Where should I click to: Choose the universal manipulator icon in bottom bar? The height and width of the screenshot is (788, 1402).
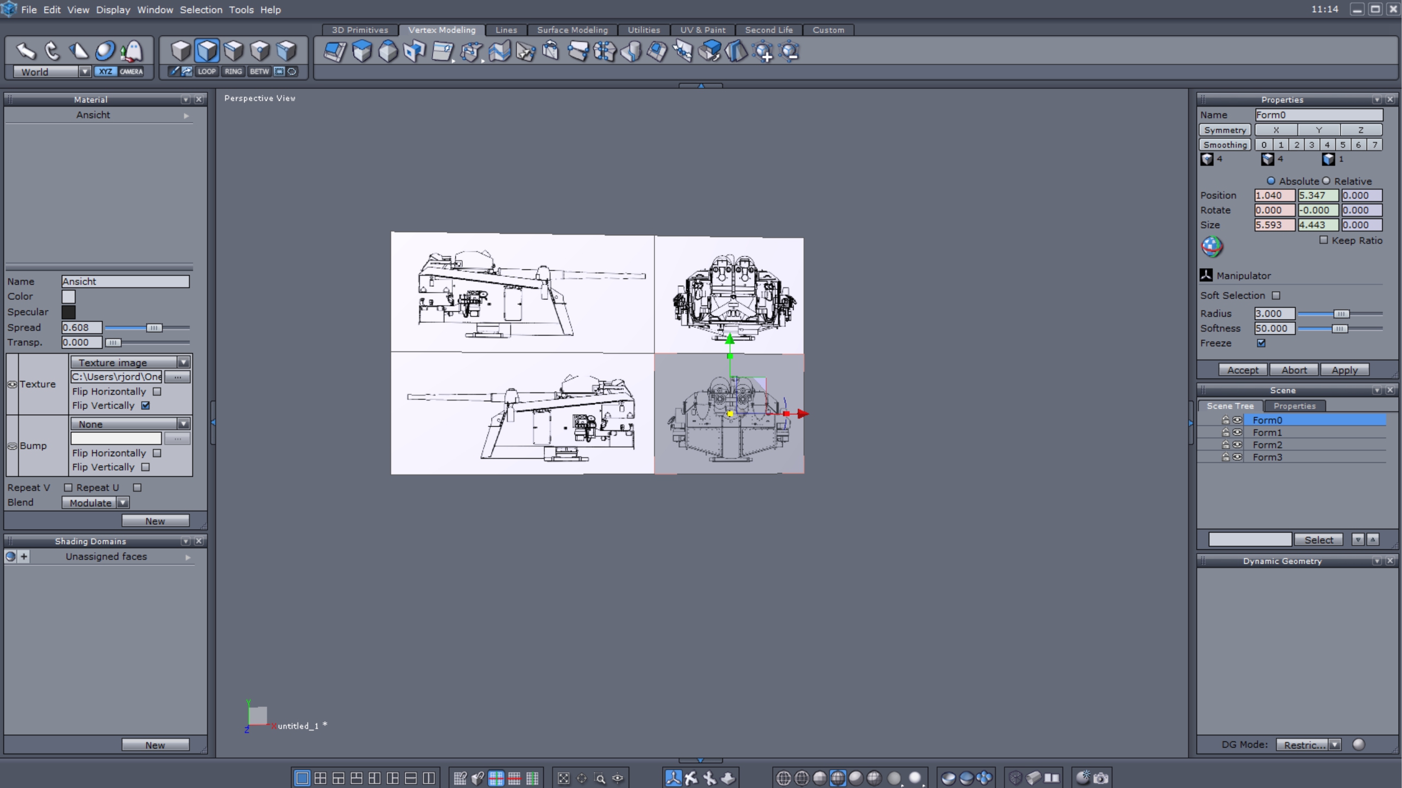coord(673,778)
